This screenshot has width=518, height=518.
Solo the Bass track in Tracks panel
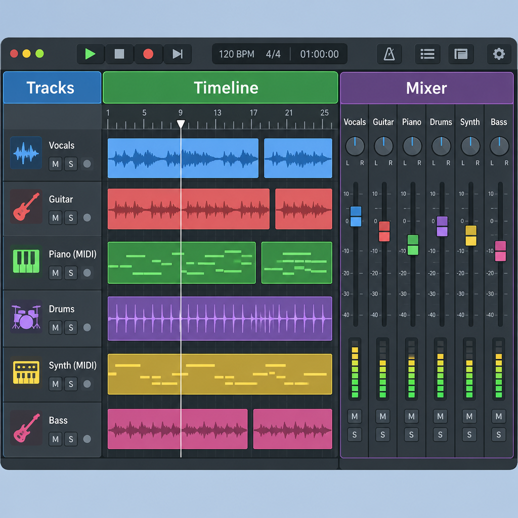pyautogui.click(x=71, y=439)
